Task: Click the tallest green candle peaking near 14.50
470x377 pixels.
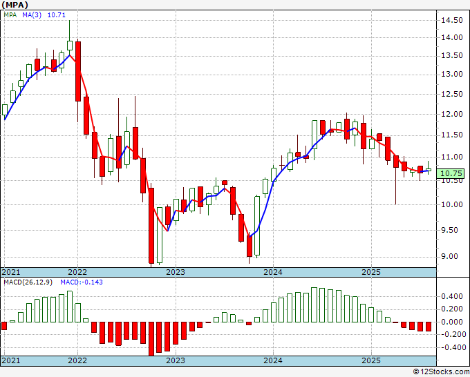Action: pyautogui.click(x=70, y=45)
